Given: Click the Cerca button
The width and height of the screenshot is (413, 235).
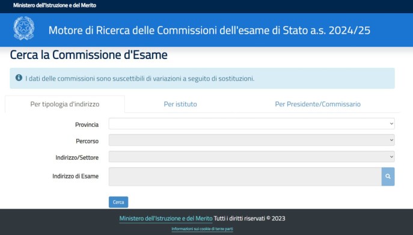Looking at the screenshot, I should coord(118,202).
